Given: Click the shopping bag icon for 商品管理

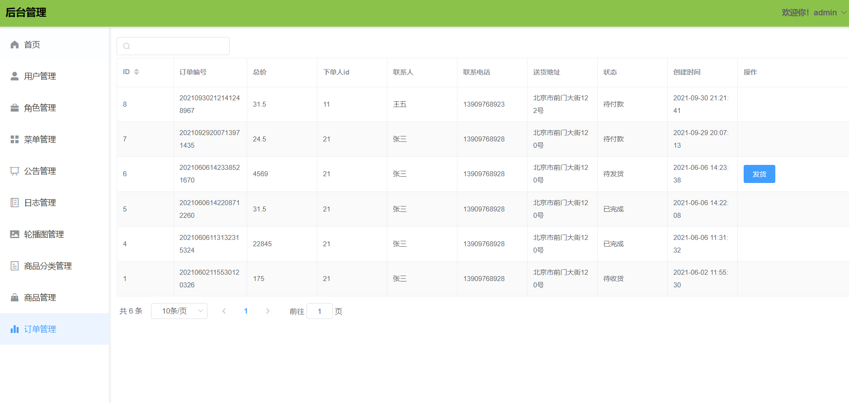Looking at the screenshot, I should (x=14, y=297).
